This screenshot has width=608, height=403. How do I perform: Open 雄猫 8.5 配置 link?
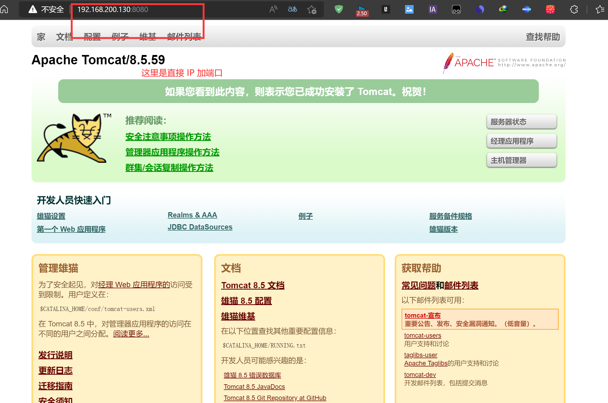click(246, 301)
